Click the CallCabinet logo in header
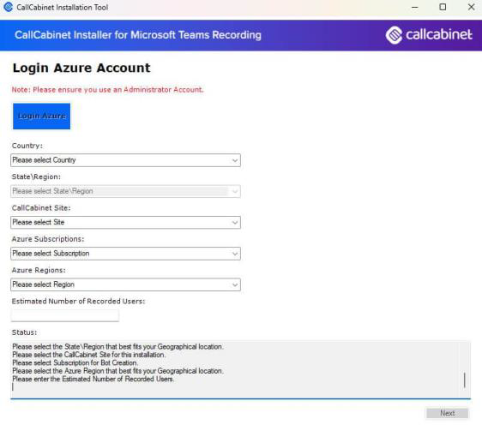The width and height of the screenshot is (482, 425). coord(429,35)
